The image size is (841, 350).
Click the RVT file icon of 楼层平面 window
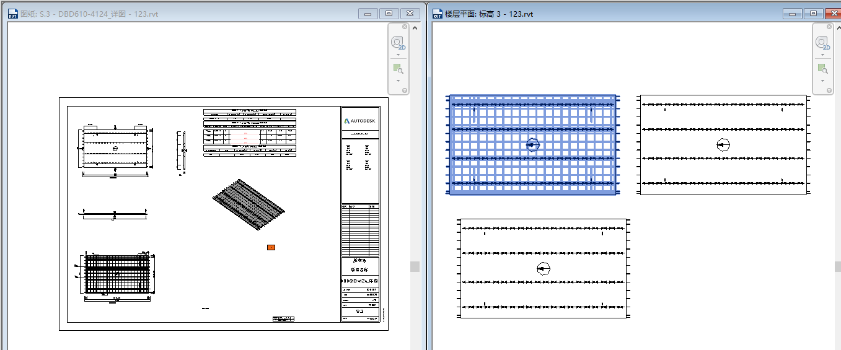[438, 13]
